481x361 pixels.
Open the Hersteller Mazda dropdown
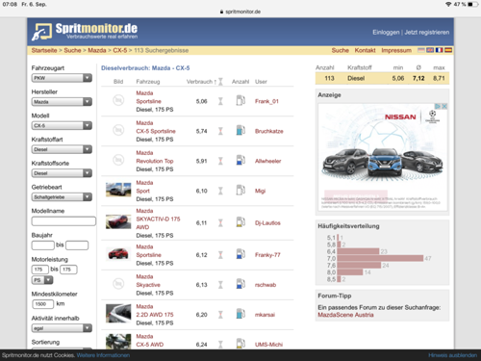(62, 102)
